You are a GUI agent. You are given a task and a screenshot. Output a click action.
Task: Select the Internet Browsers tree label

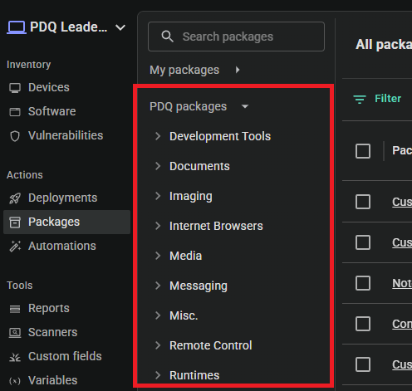coord(216,226)
